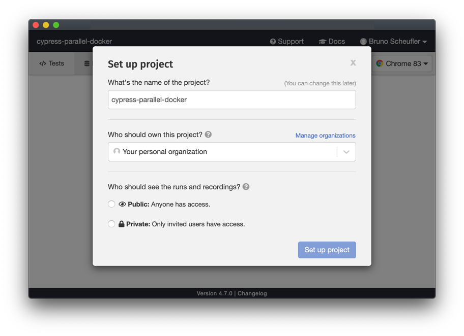Click the project name input field
464x336 pixels.
[231, 99]
